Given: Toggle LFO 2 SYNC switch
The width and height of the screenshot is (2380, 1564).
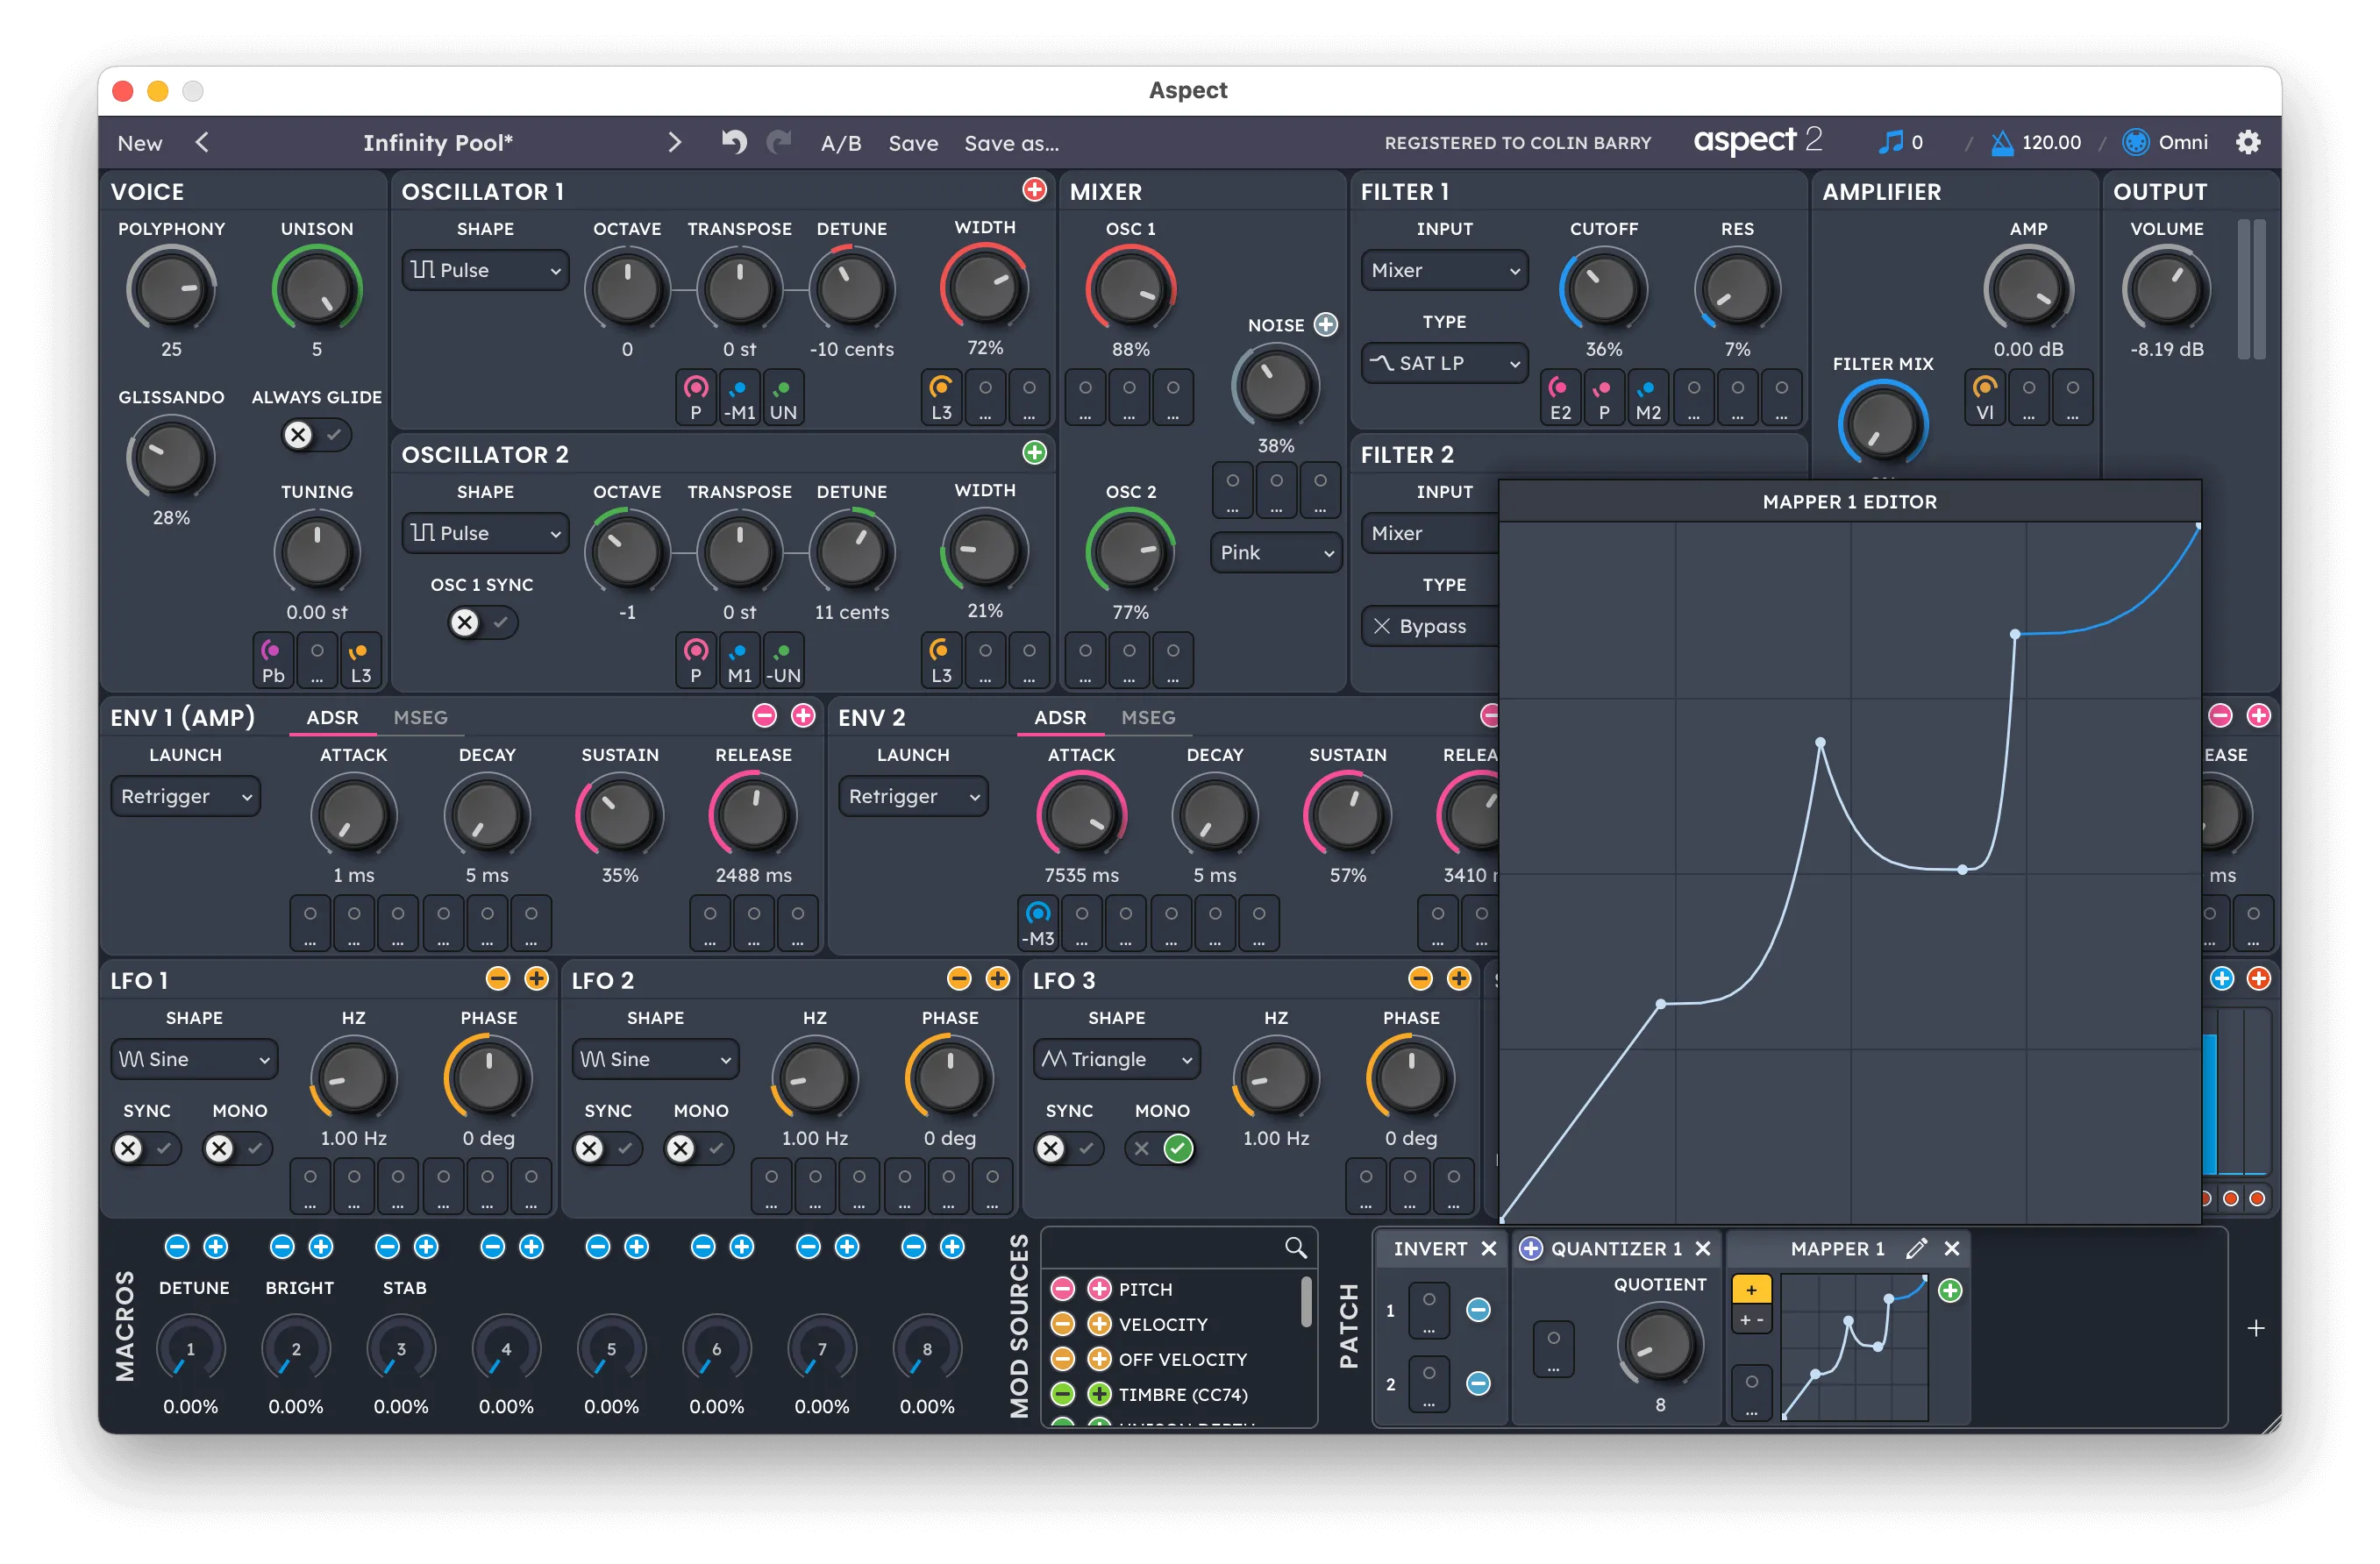Looking at the screenshot, I should 607,1148.
